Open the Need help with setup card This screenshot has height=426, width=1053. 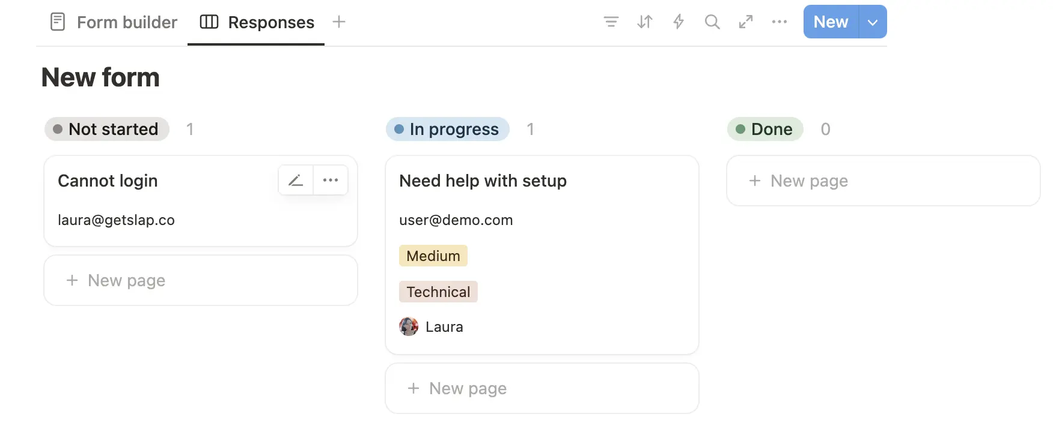click(483, 181)
